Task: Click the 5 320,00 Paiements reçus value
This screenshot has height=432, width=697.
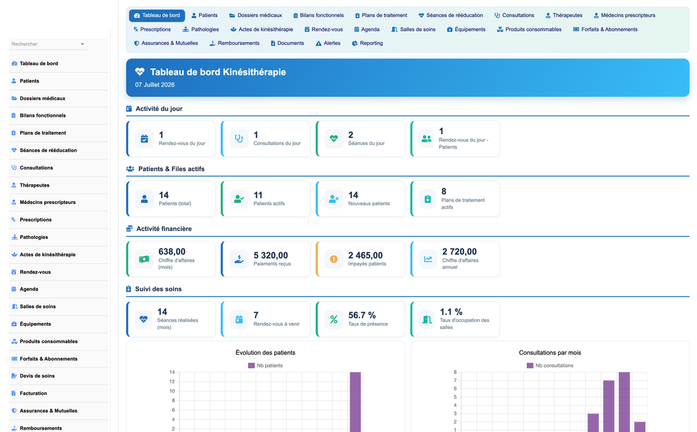Action: coord(271,255)
